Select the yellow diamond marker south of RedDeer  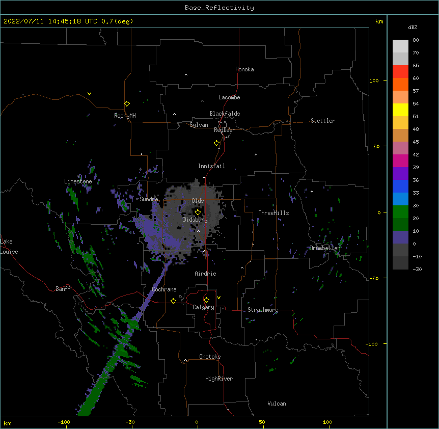[217, 143]
